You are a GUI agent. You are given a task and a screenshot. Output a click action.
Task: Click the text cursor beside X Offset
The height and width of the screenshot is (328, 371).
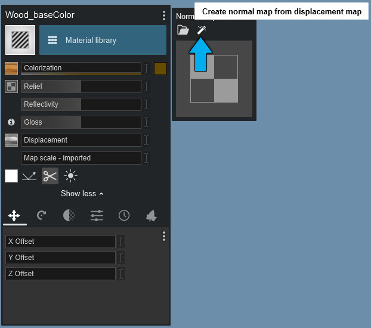pos(120,242)
